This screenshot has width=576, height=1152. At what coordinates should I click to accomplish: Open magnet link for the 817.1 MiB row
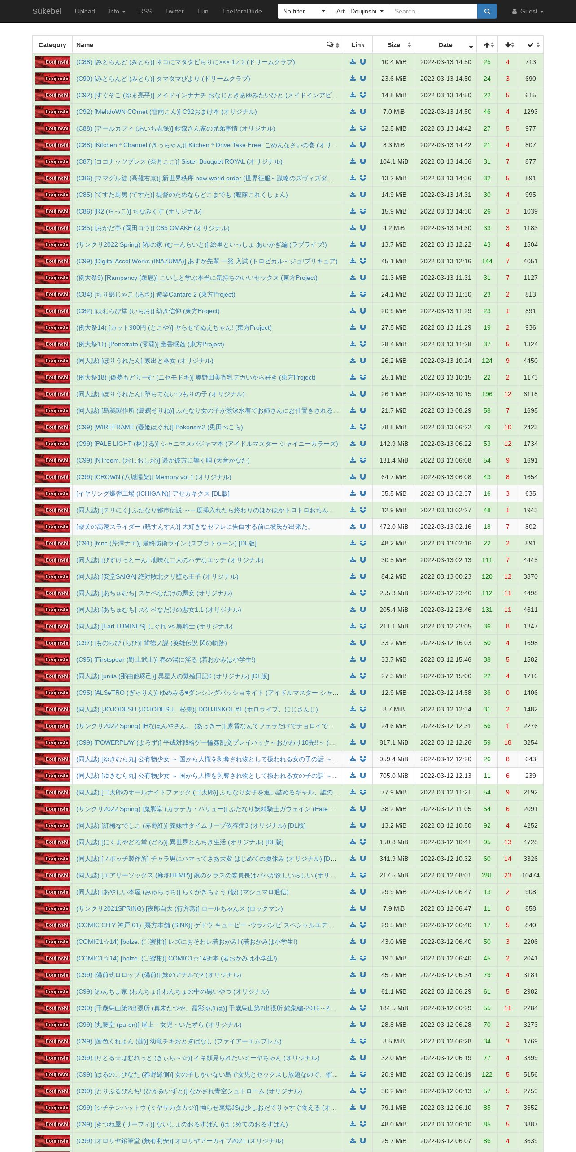point(363,742)
